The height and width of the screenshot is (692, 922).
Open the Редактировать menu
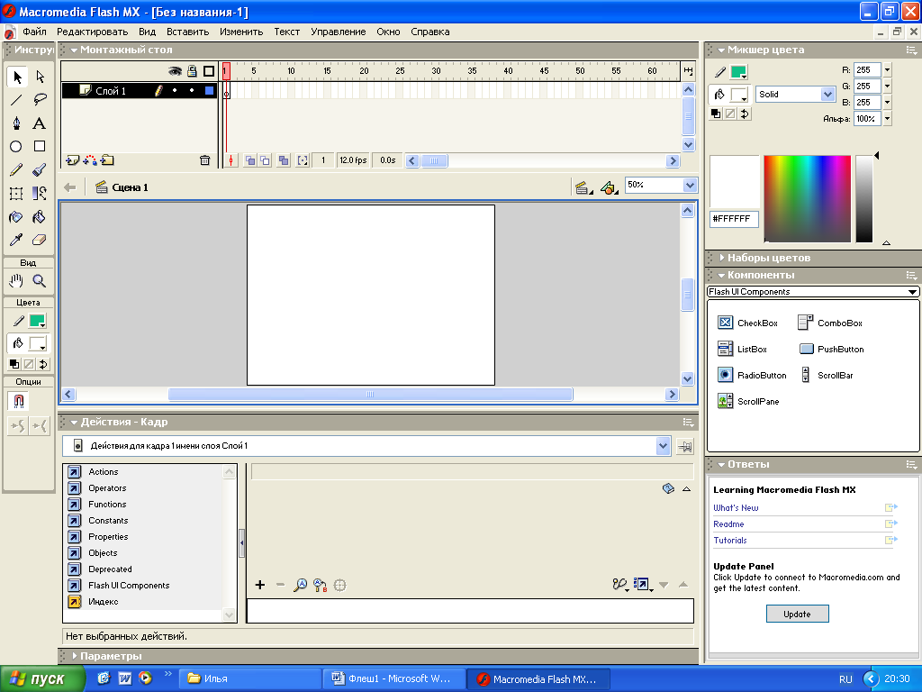point(93,32)
